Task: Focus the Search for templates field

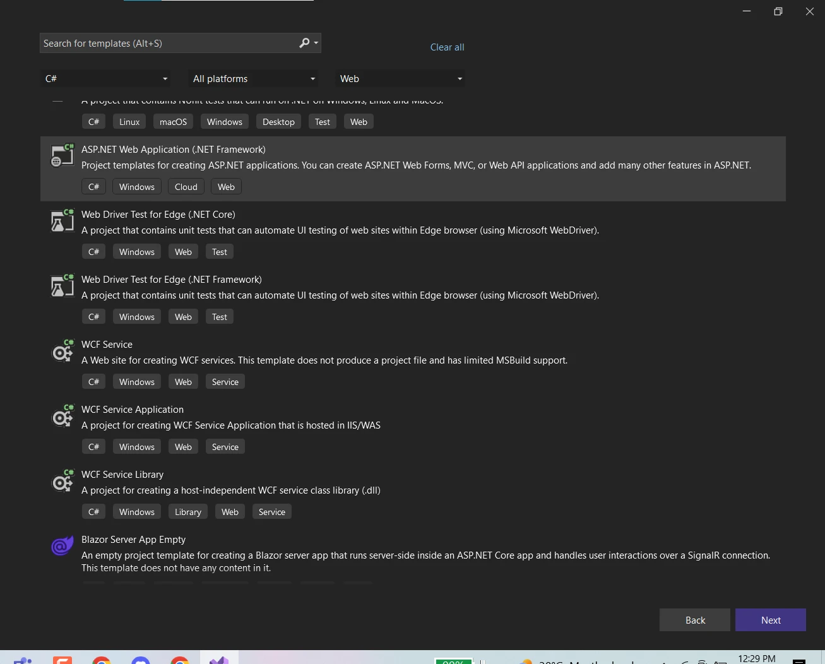Action: (x=167, y=44)
